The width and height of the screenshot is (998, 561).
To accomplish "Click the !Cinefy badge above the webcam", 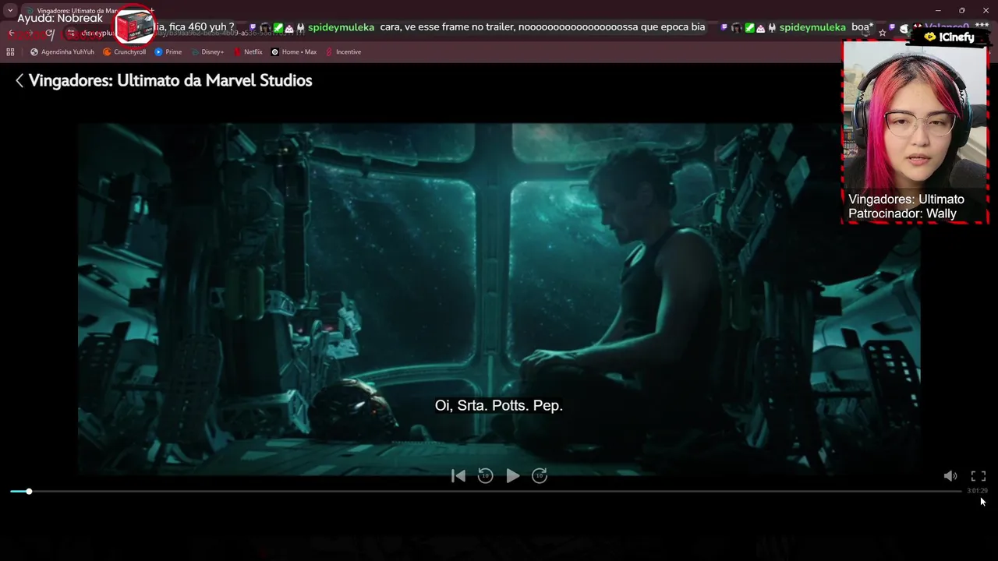I will 949,37.
